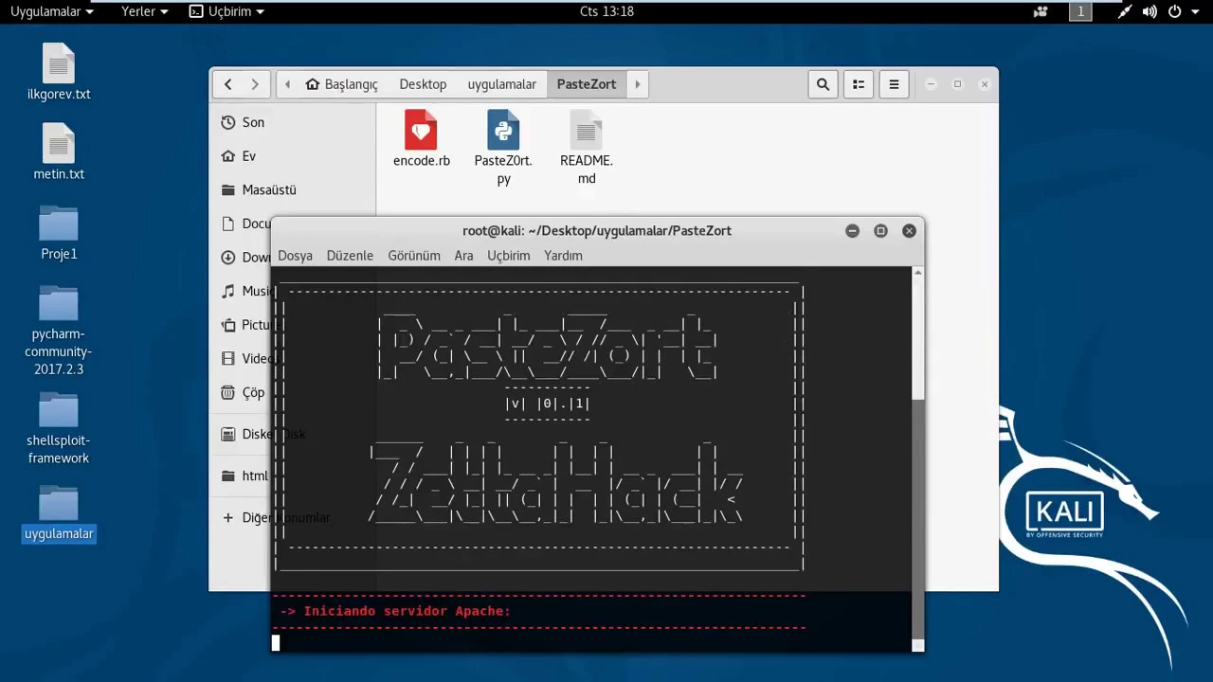The image size is (1213, 682).
Task: Switch file manager view mode with list icon
Action: coord(859,84)
